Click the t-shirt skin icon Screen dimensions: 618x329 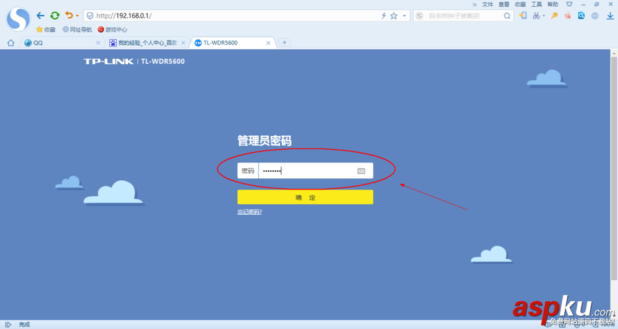(x=569, y=4)
